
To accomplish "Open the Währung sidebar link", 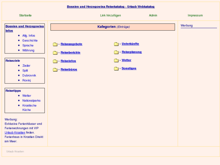I will (28, 50).
